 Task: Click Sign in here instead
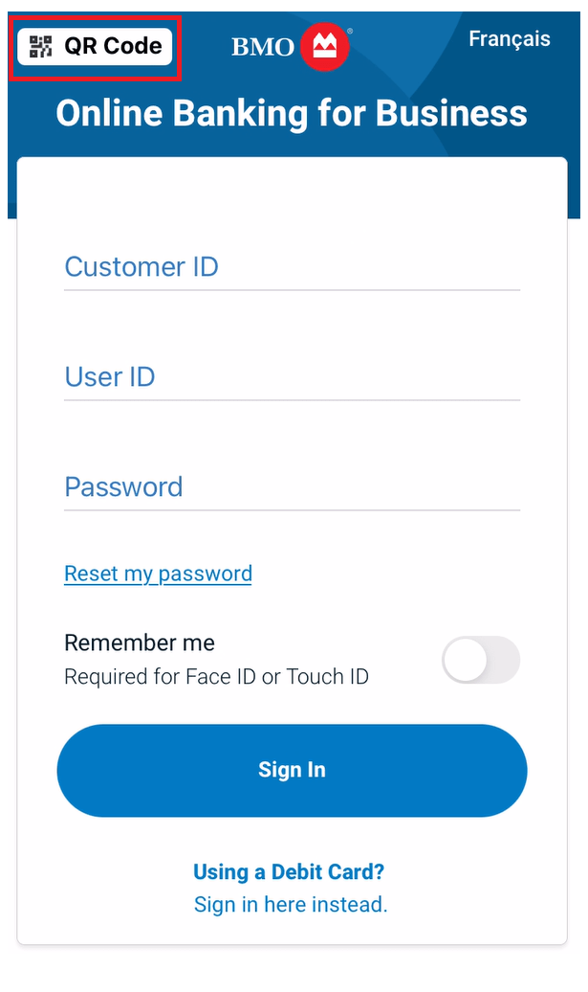[x=291, y=904]
